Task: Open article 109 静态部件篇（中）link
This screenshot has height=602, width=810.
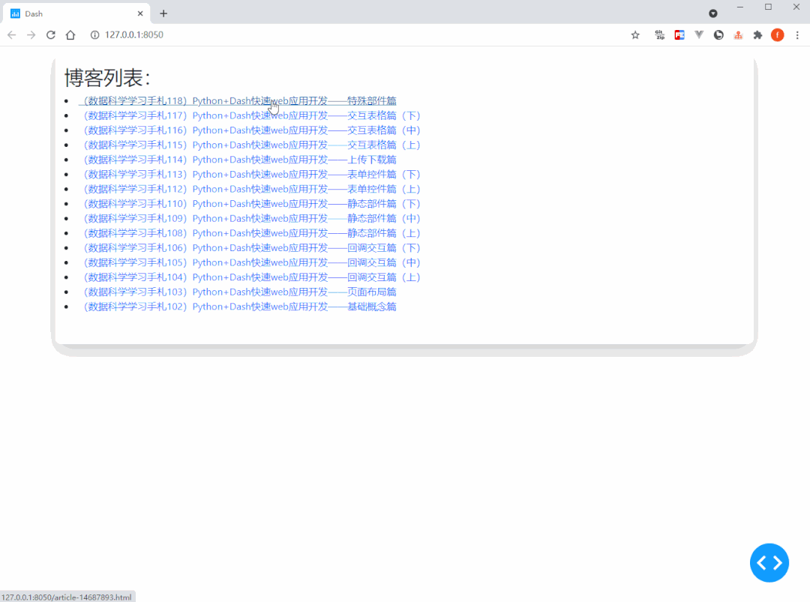Action: click(252, 218)
